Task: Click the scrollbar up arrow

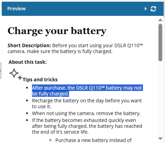Action: (x=160, y=20)
